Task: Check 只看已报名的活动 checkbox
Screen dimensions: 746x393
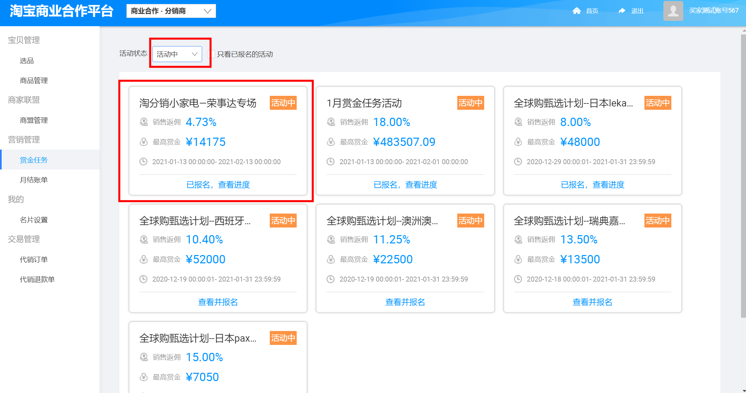Action: [211, 54]
